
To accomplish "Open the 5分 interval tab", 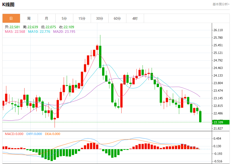I will coord(64,18).
